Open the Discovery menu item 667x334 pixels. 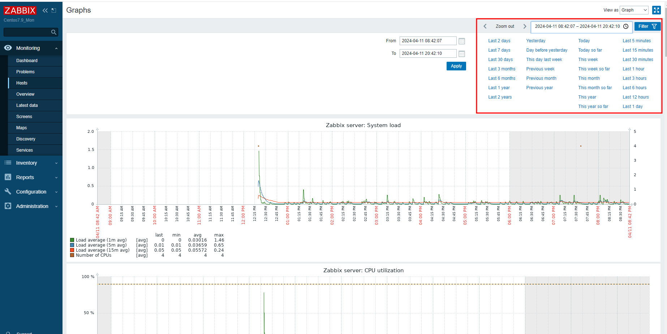click(35, 139)
